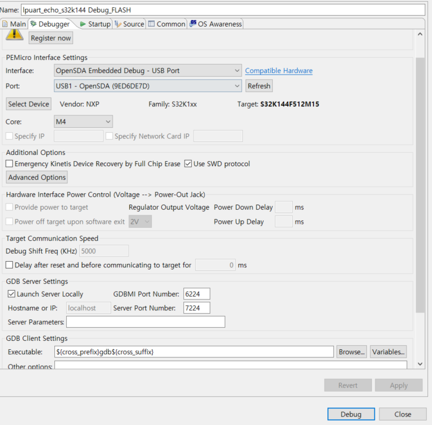432x425 pixels.
Task: Click the vertical scrollbar thumb
Action: 420,185
